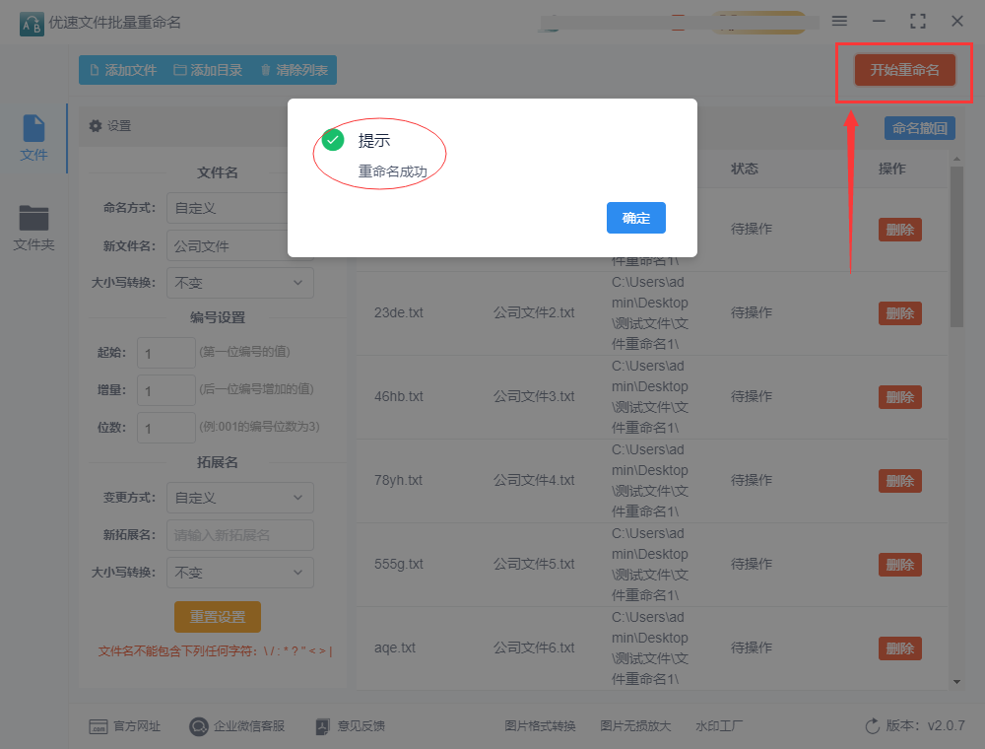Click the 添加目录 toolbar button

click(208, 70)
